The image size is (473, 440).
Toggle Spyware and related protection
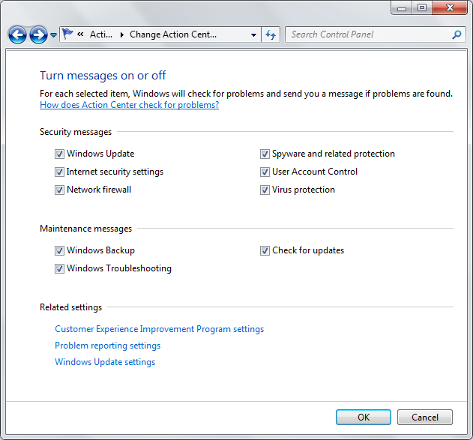tap(265, 154)
